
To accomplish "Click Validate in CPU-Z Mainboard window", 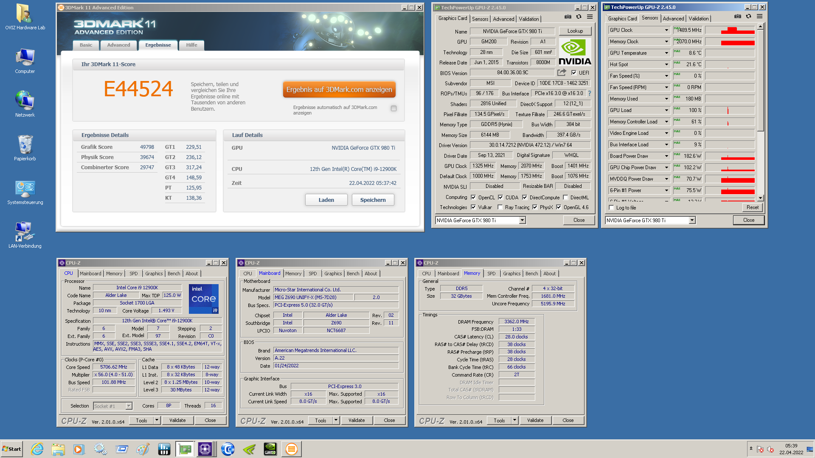I will [356, 420].
